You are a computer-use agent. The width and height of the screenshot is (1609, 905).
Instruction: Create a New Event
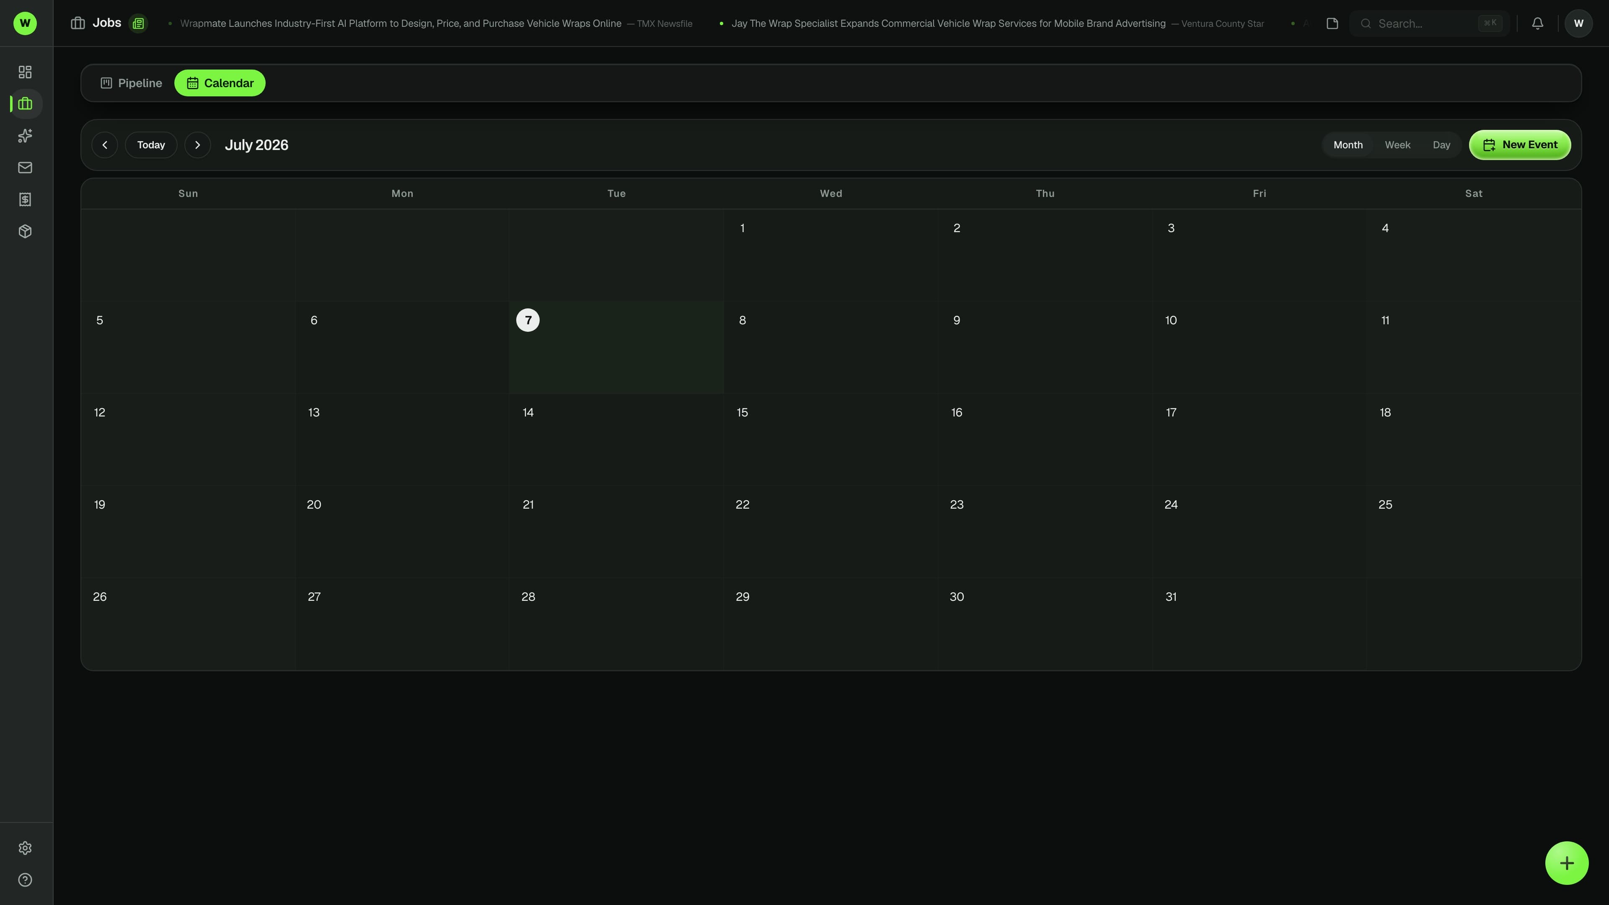[1520, 145]
